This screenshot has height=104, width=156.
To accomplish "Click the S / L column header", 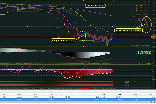I will click(x=52, y=94).
